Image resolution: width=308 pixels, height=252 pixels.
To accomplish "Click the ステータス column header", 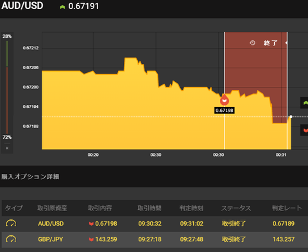I will click(x=236, y=208).
